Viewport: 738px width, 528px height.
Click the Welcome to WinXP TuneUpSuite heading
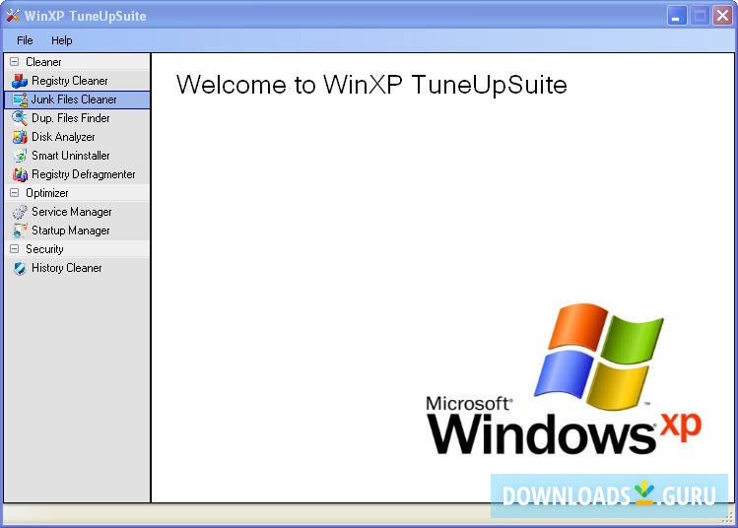coord(371,85)
